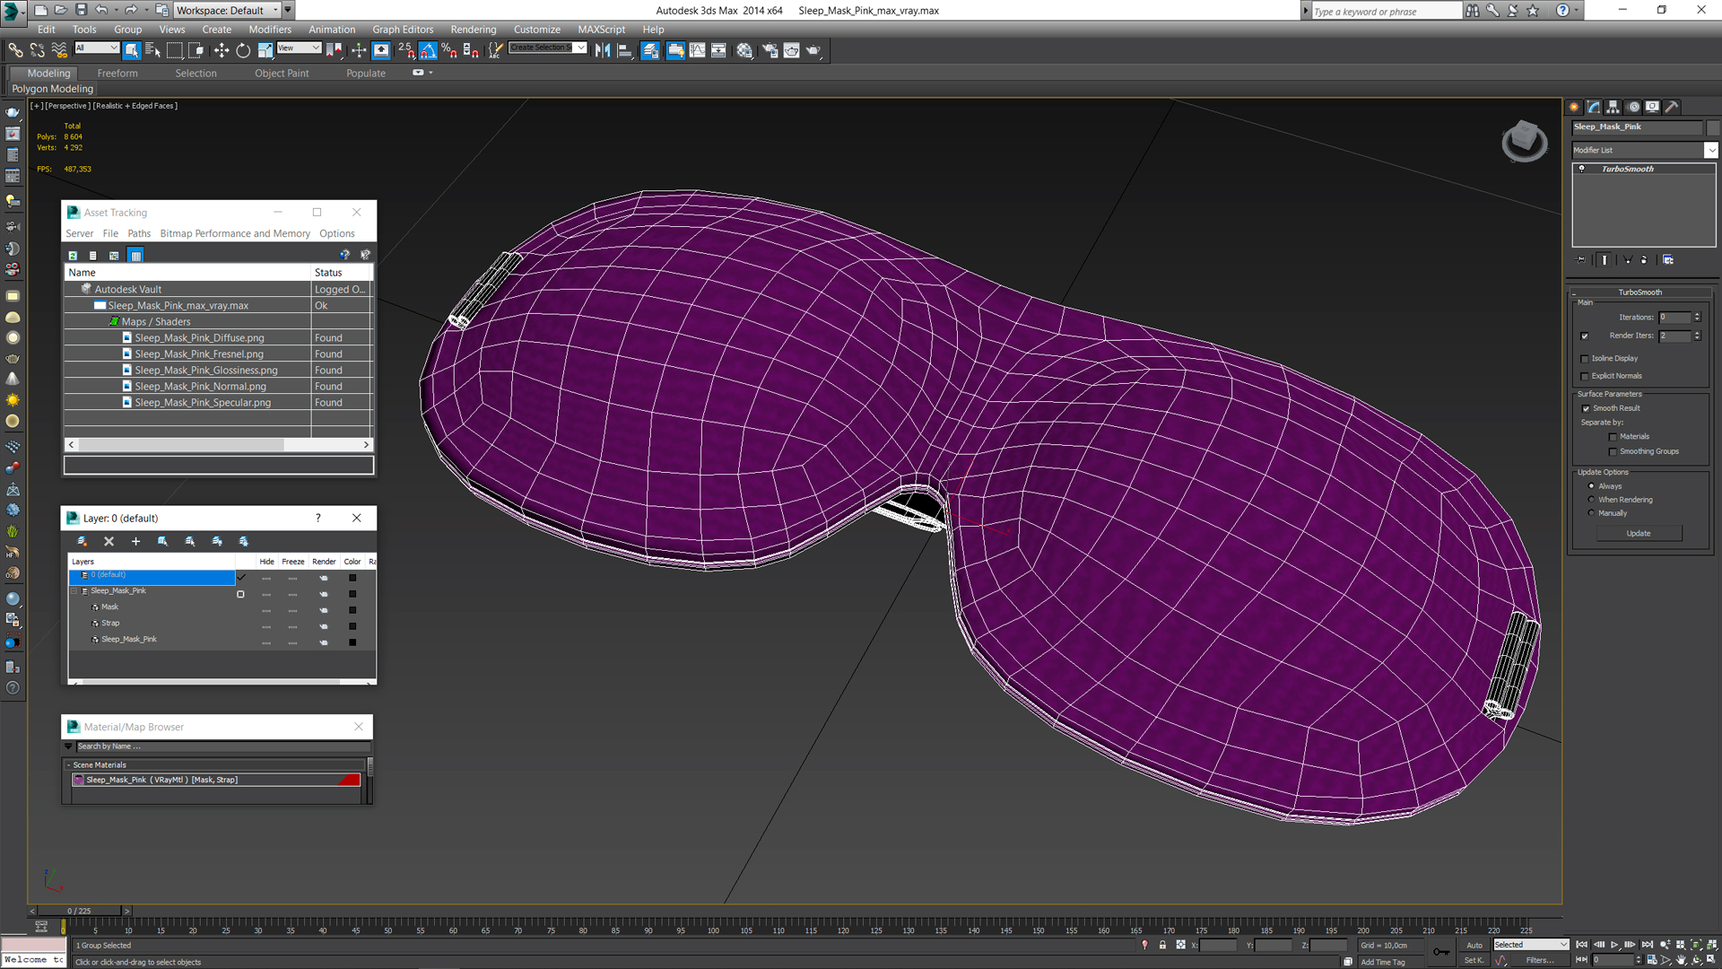Viewport: 1722px width, 969px height.
Task: Click Configure Modifier Sets icon below stack
Action: tap(1668, 260)
